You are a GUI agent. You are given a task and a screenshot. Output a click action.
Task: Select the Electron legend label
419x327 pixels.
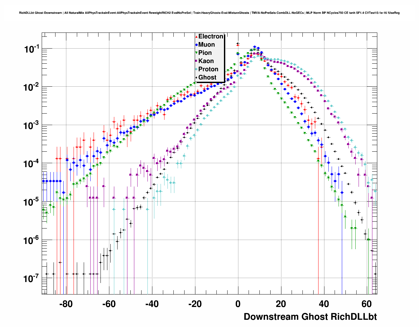coord(211,36)
